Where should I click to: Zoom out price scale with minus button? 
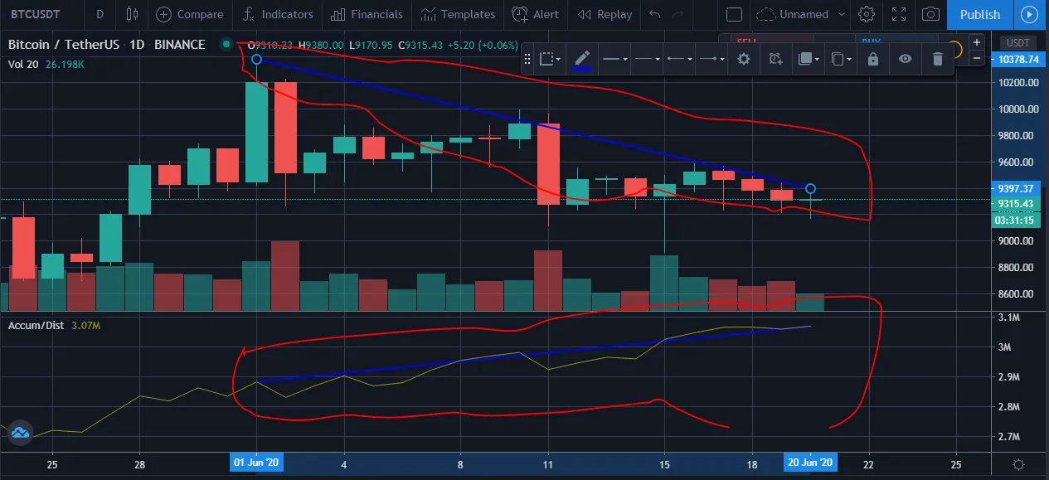[x=977, y=58]
